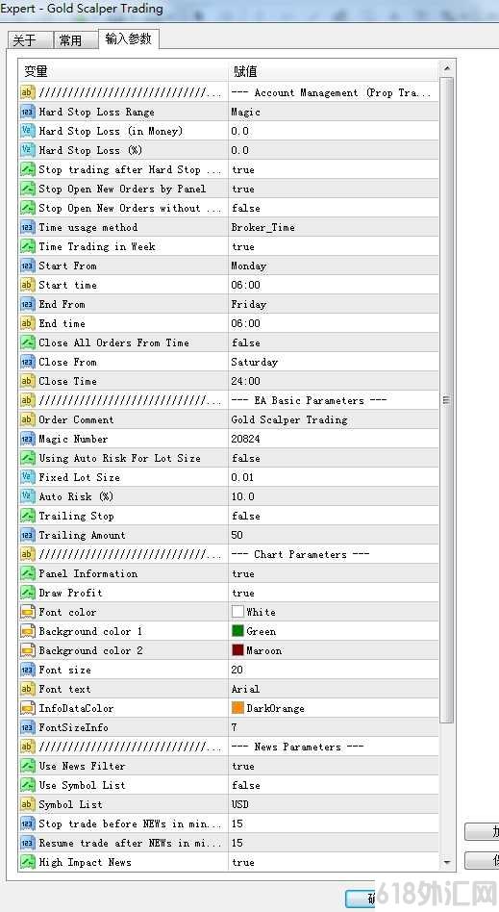Toggle the Close All Orders From Time value
Screen dimensions: 499x912
pyautogui.click(x=334, y=342)
